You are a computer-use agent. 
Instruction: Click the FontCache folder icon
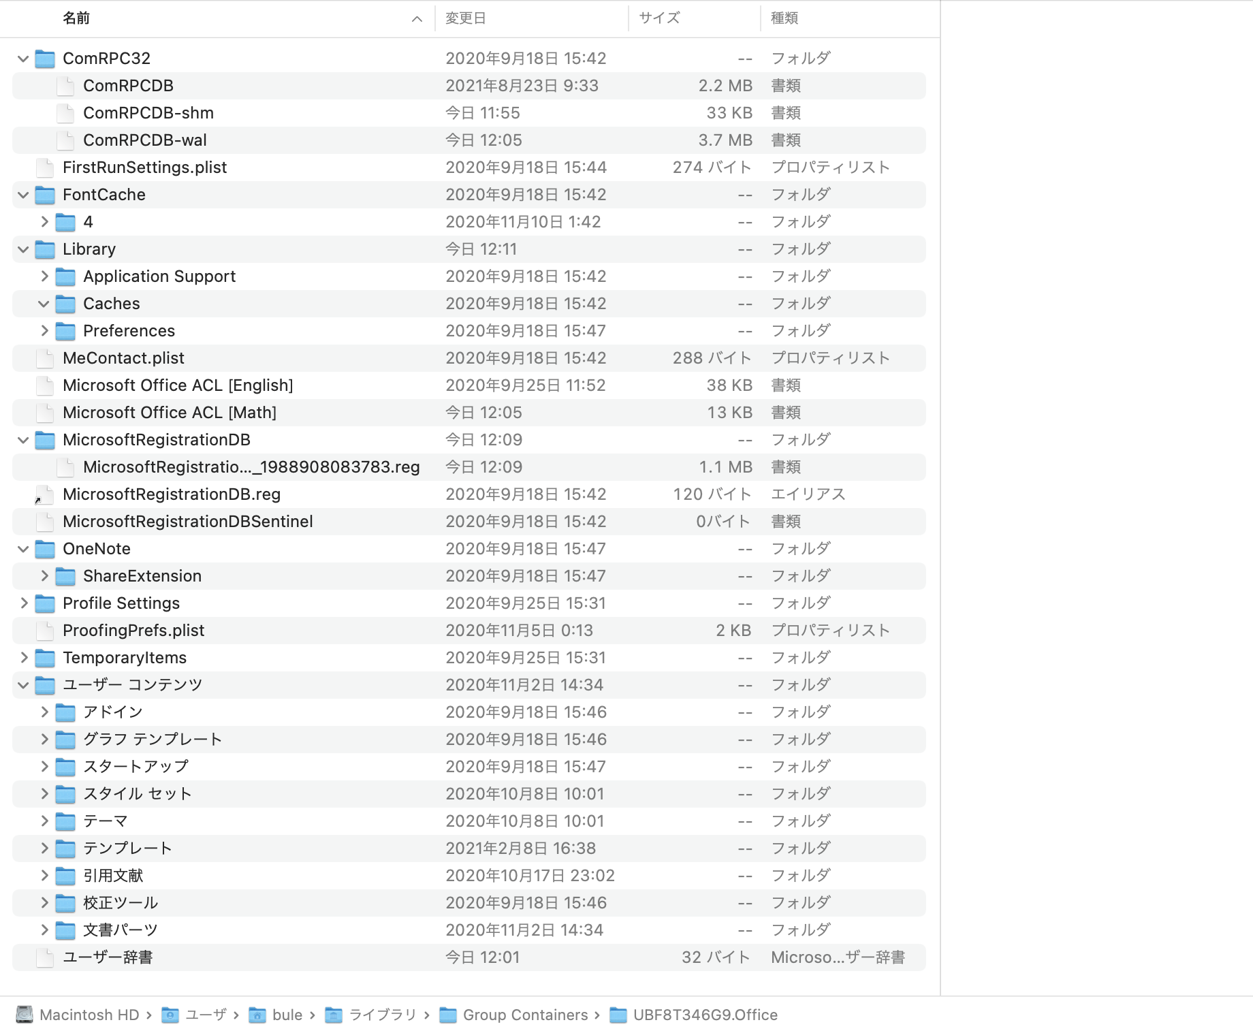point(45,195)
